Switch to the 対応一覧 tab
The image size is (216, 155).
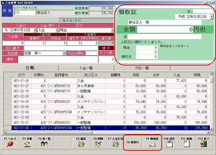143,68
